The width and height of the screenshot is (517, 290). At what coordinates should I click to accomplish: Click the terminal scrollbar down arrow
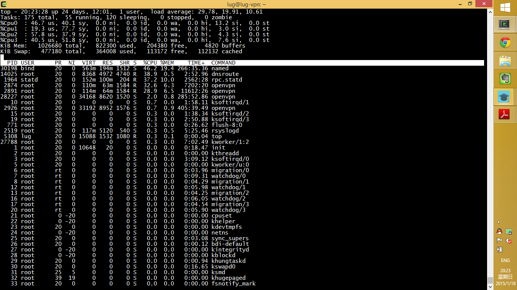[490, 287]
